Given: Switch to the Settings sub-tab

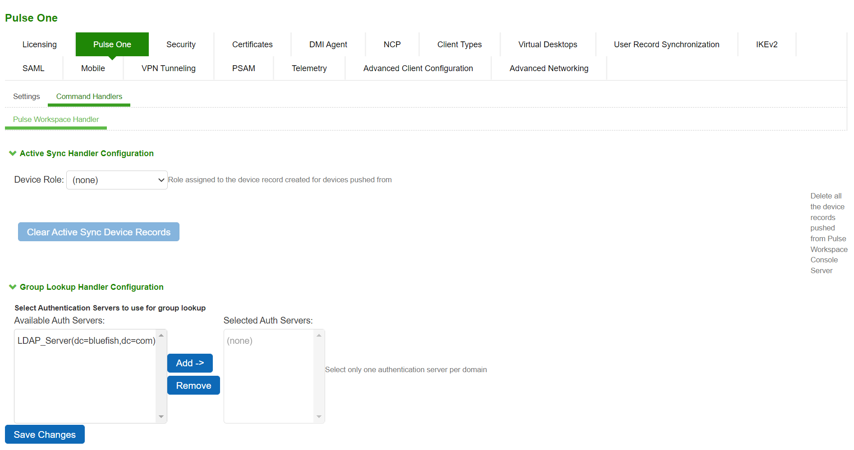Looking at the screenshot, I should coord(26,96).
